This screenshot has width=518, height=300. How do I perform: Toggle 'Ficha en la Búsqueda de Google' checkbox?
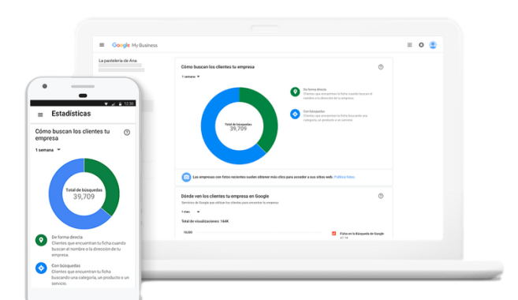point(334,234)
